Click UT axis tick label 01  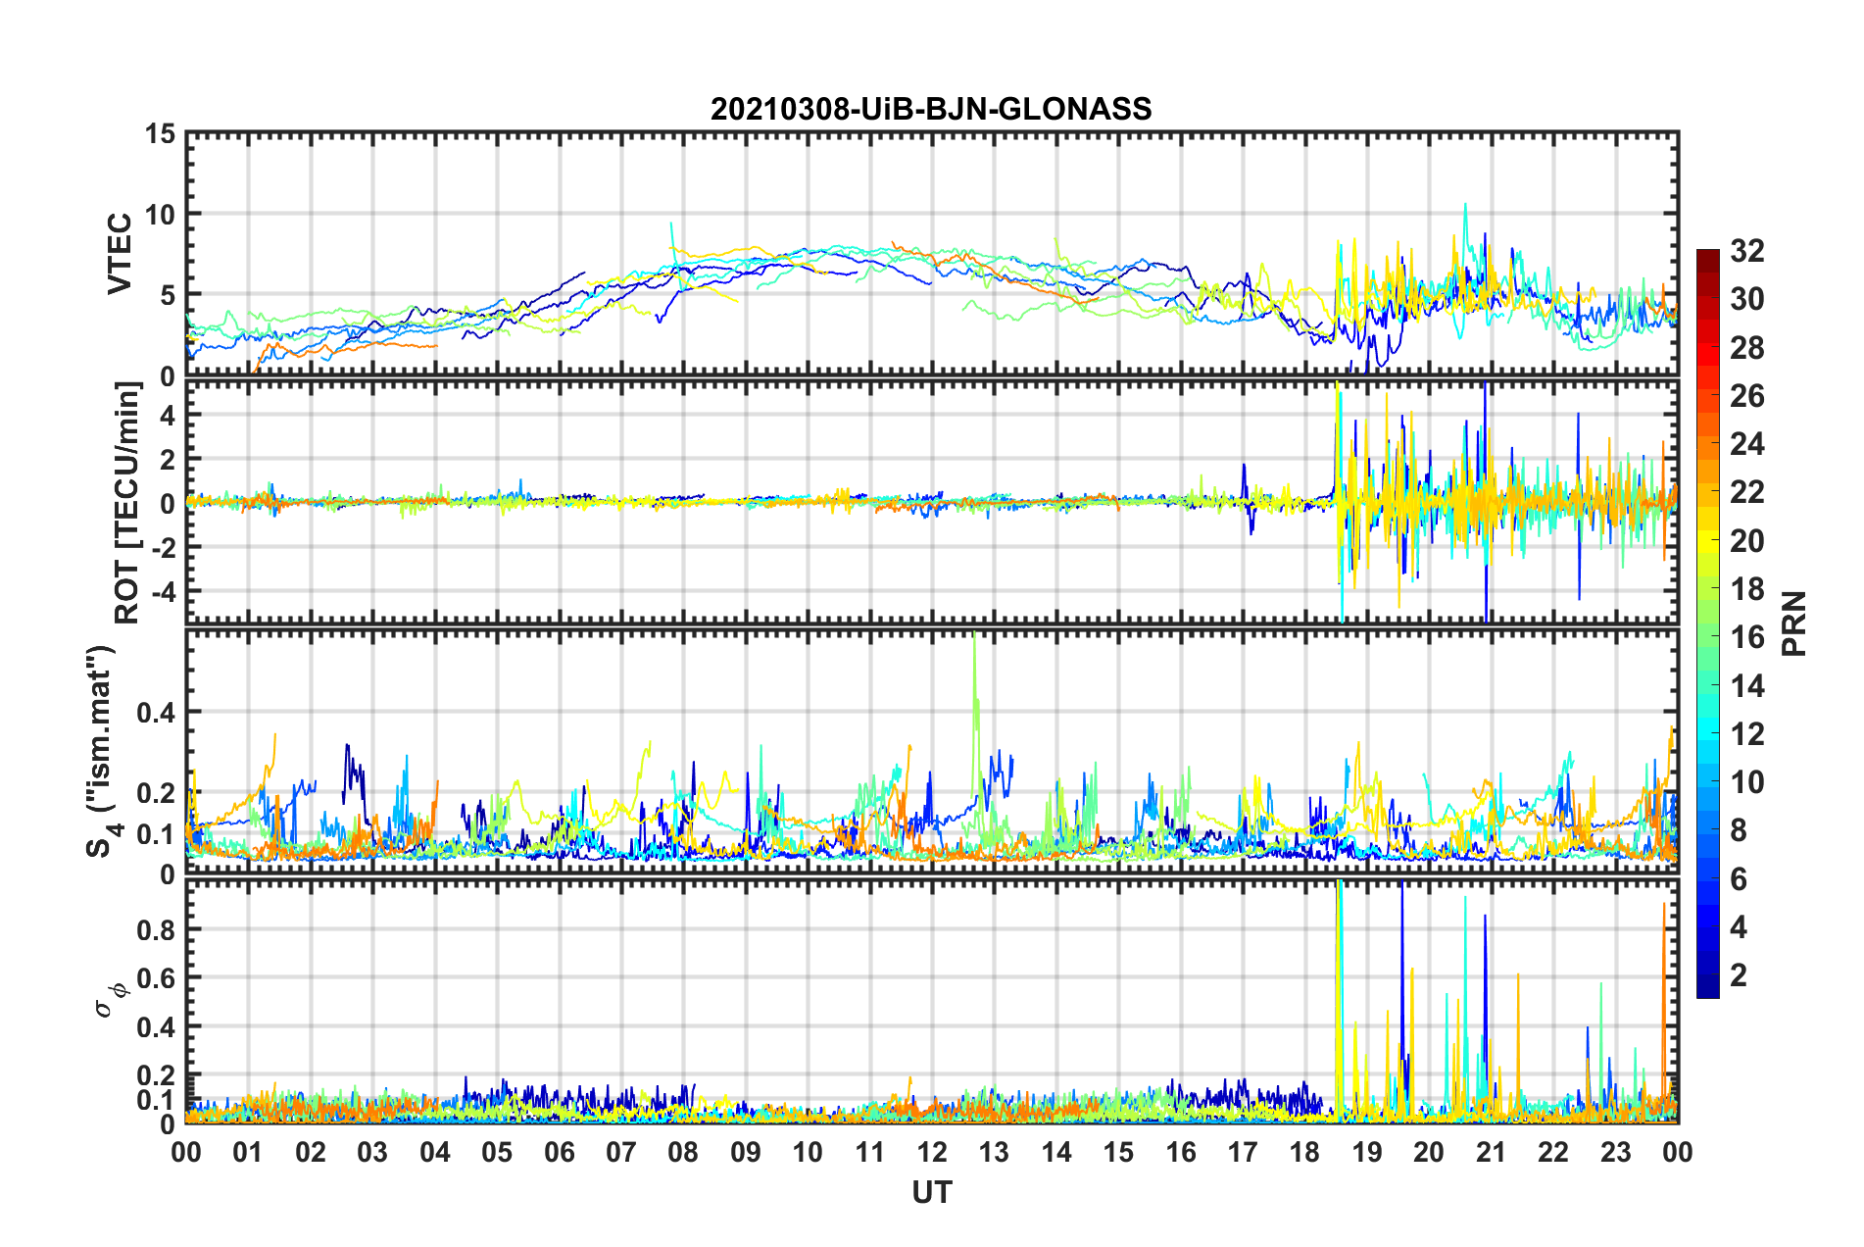pyautogui.click(x=248, y=1152)
